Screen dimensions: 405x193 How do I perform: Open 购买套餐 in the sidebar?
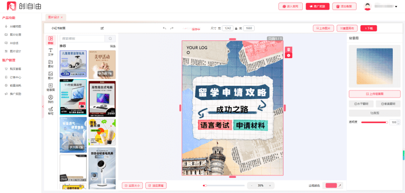pyautogui.click(x=16, y=69)
